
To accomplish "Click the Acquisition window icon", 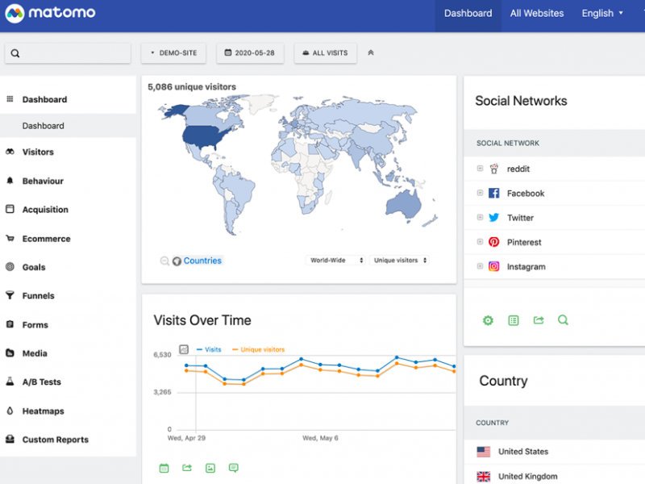I will coord(10,209).
